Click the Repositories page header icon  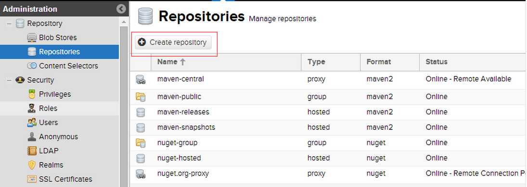145,16
